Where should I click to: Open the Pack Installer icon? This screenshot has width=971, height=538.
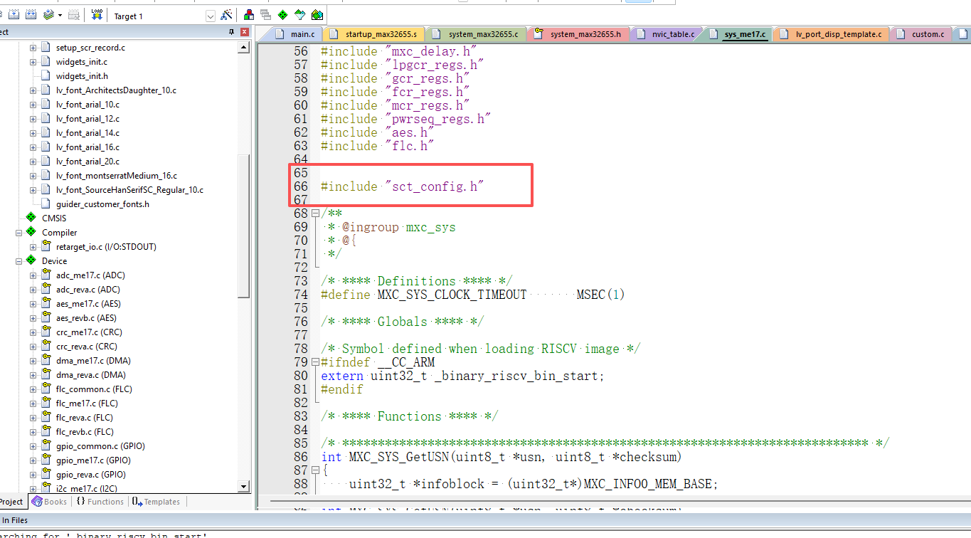(x=317, y=15)
